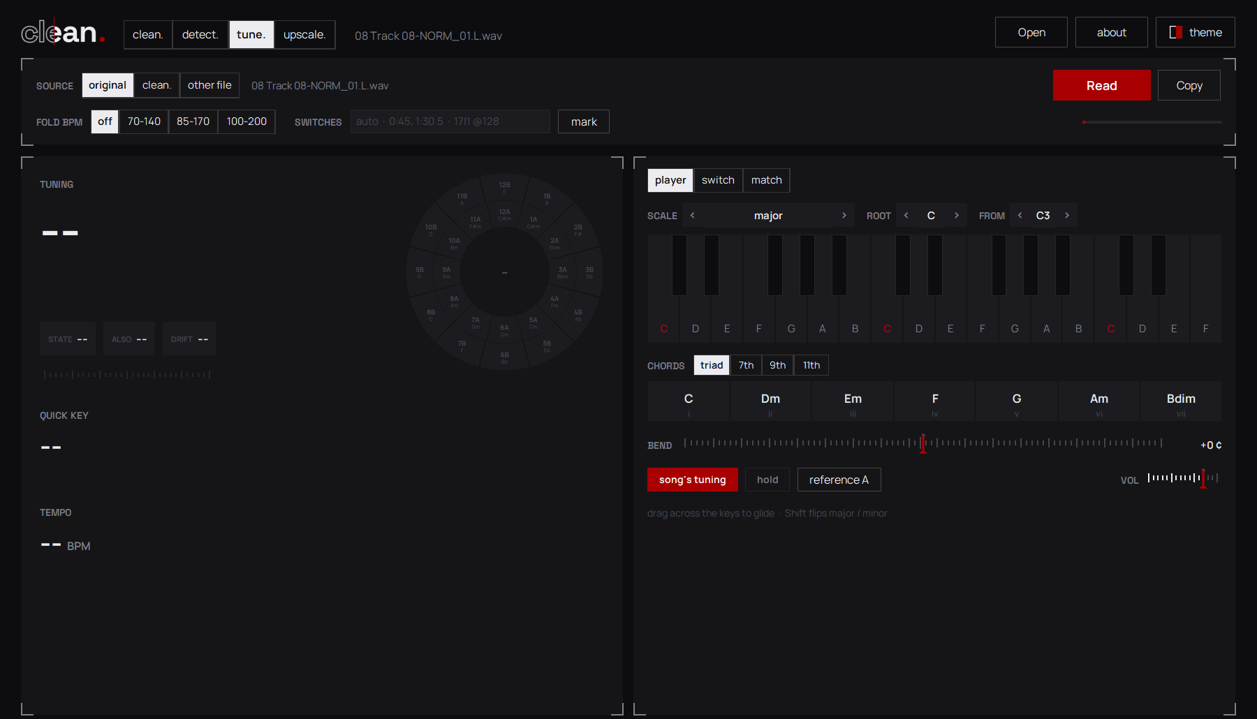Play the Bdim chord pad
This screenshot has width=1257, height=719.
tap(1181, 401)
